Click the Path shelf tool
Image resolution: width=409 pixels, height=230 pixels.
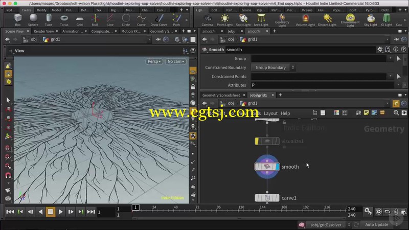click(176, 20)
